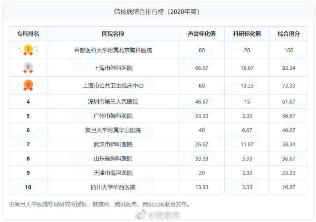
Task: Click research value 6.67 for 华山医院
Action: click(247, 130)
